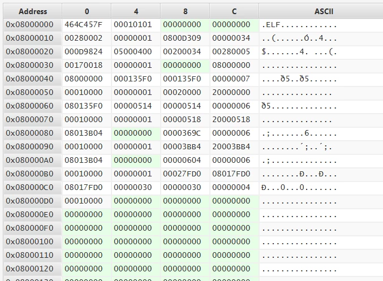Select address row 0x08000100
Screen dimensions: 383x281
click(x=29, y=241)
